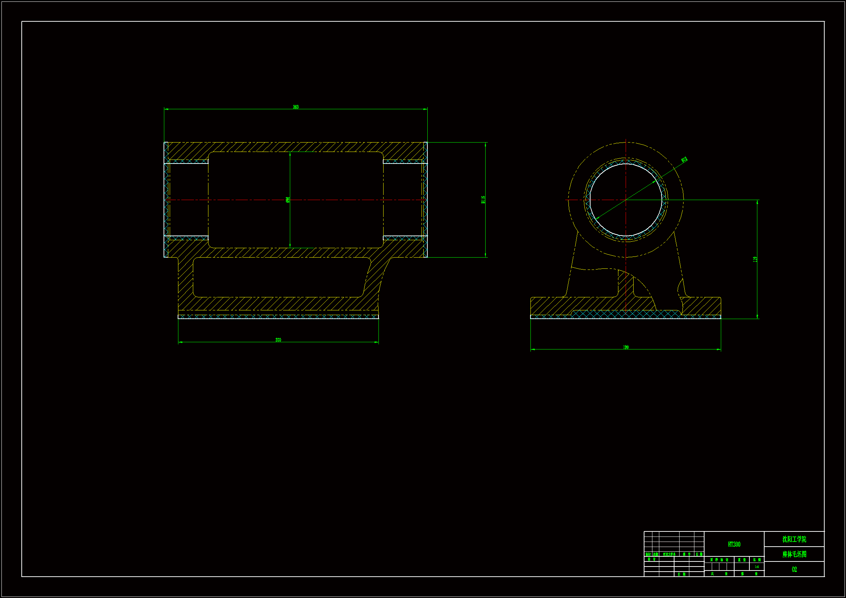Select the Ø95 inner cavity dimension text

[288, 200]
